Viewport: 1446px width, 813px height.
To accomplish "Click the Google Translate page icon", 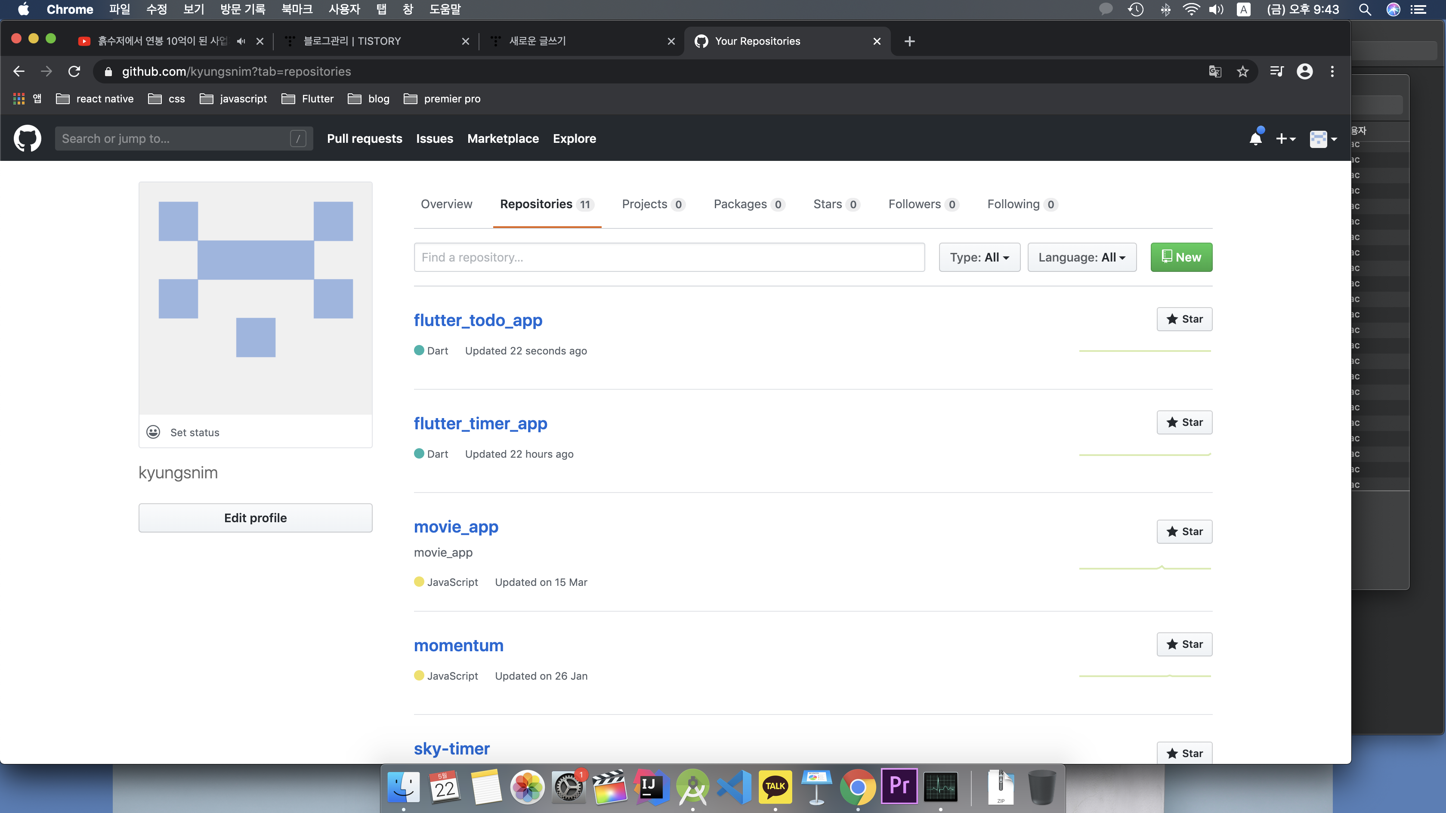I will 1215,71.
